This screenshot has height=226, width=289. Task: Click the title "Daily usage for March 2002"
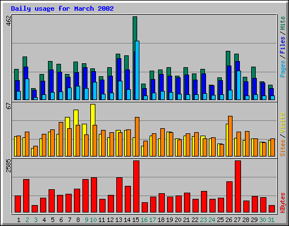tap(62, 8)
